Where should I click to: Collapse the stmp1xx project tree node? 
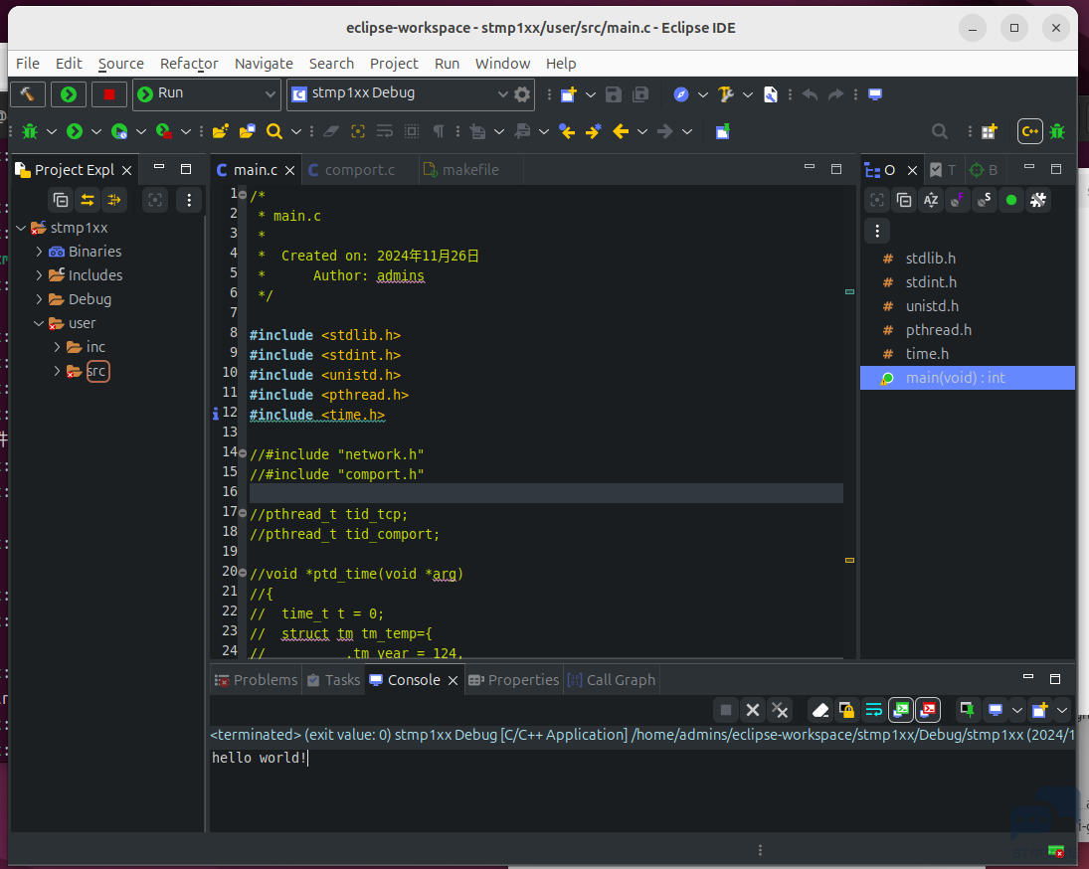point(21,228)
